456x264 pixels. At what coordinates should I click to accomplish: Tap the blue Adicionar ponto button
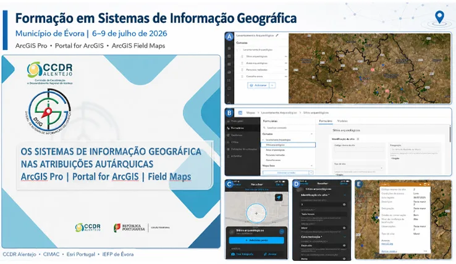[256, 241]
